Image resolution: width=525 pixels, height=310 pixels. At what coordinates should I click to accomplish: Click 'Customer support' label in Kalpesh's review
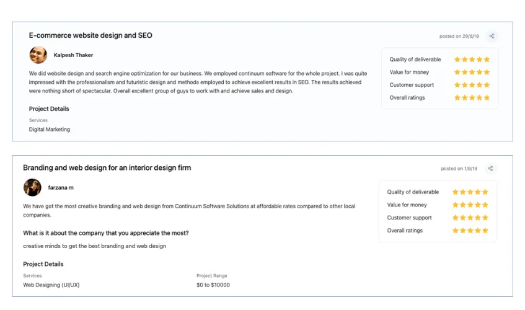tap(412, 85)
